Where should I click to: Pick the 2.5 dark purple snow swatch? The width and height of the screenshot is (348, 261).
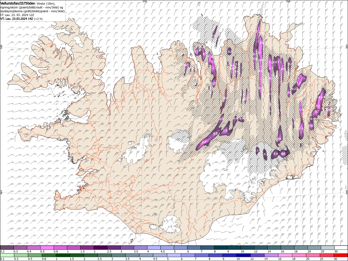click(113, 248)
